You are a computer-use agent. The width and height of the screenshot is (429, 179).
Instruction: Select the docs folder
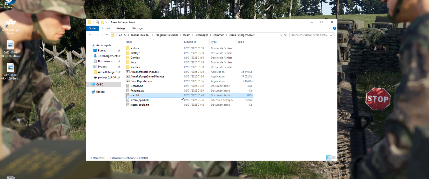[133, 62]
